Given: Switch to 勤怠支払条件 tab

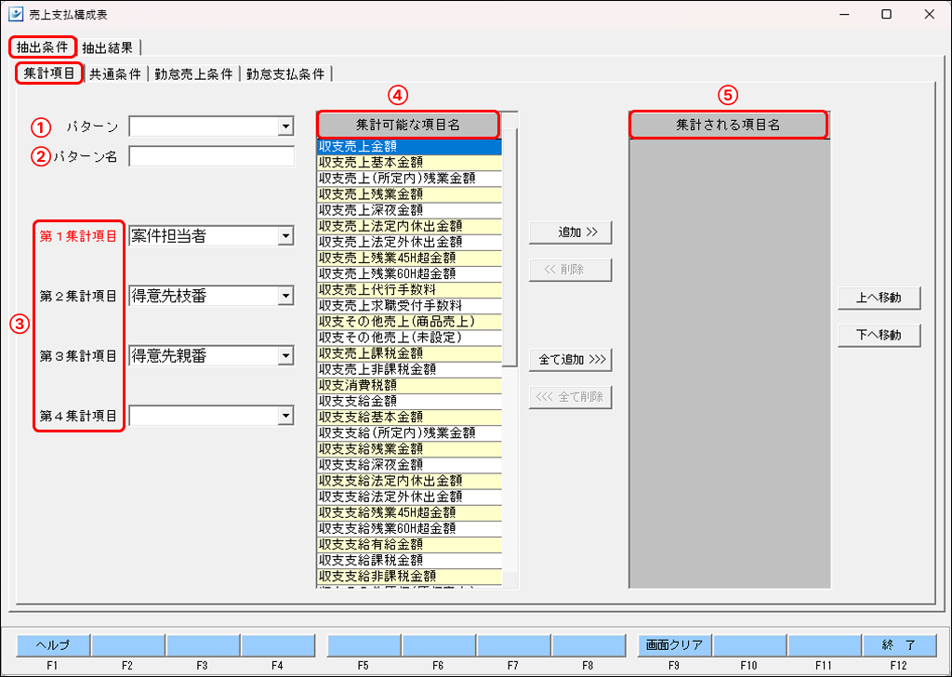Looking at the screenshot, I should coord(285,74).
